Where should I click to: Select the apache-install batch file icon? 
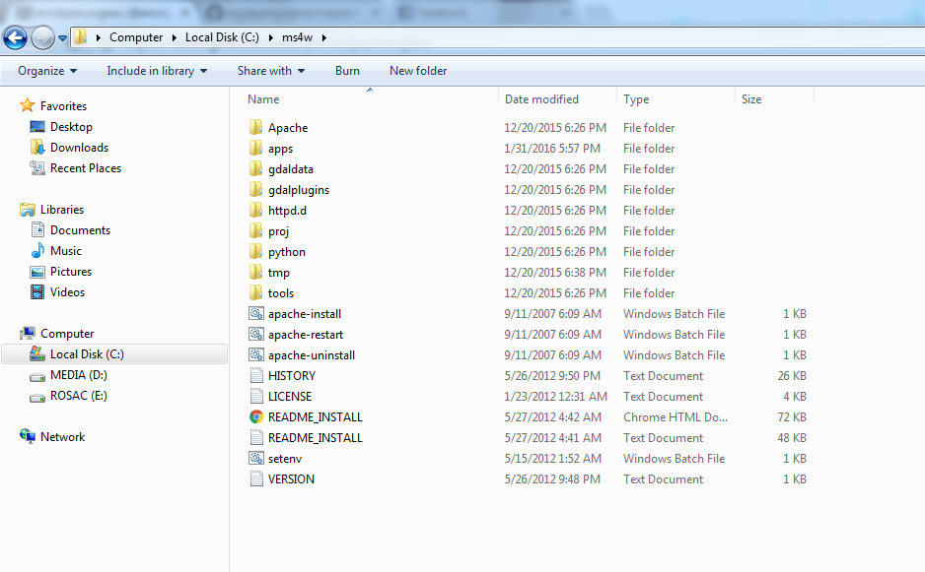click(x=256, y=313)
